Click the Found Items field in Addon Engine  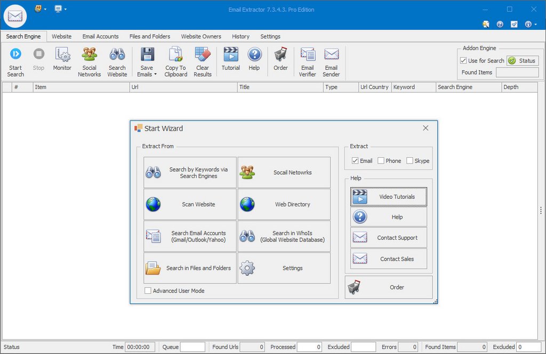pos(517,73)
